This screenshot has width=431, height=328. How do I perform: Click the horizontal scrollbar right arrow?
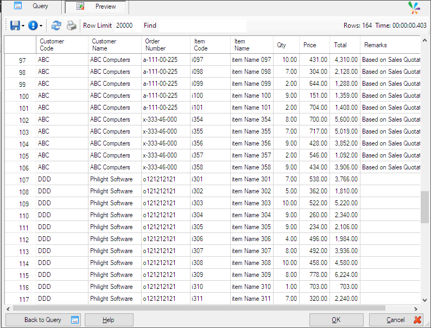coord(416,309)
